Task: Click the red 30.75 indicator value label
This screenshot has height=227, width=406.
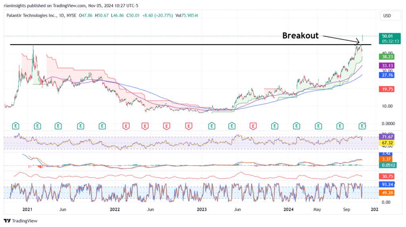Action: tap(387, 176)
